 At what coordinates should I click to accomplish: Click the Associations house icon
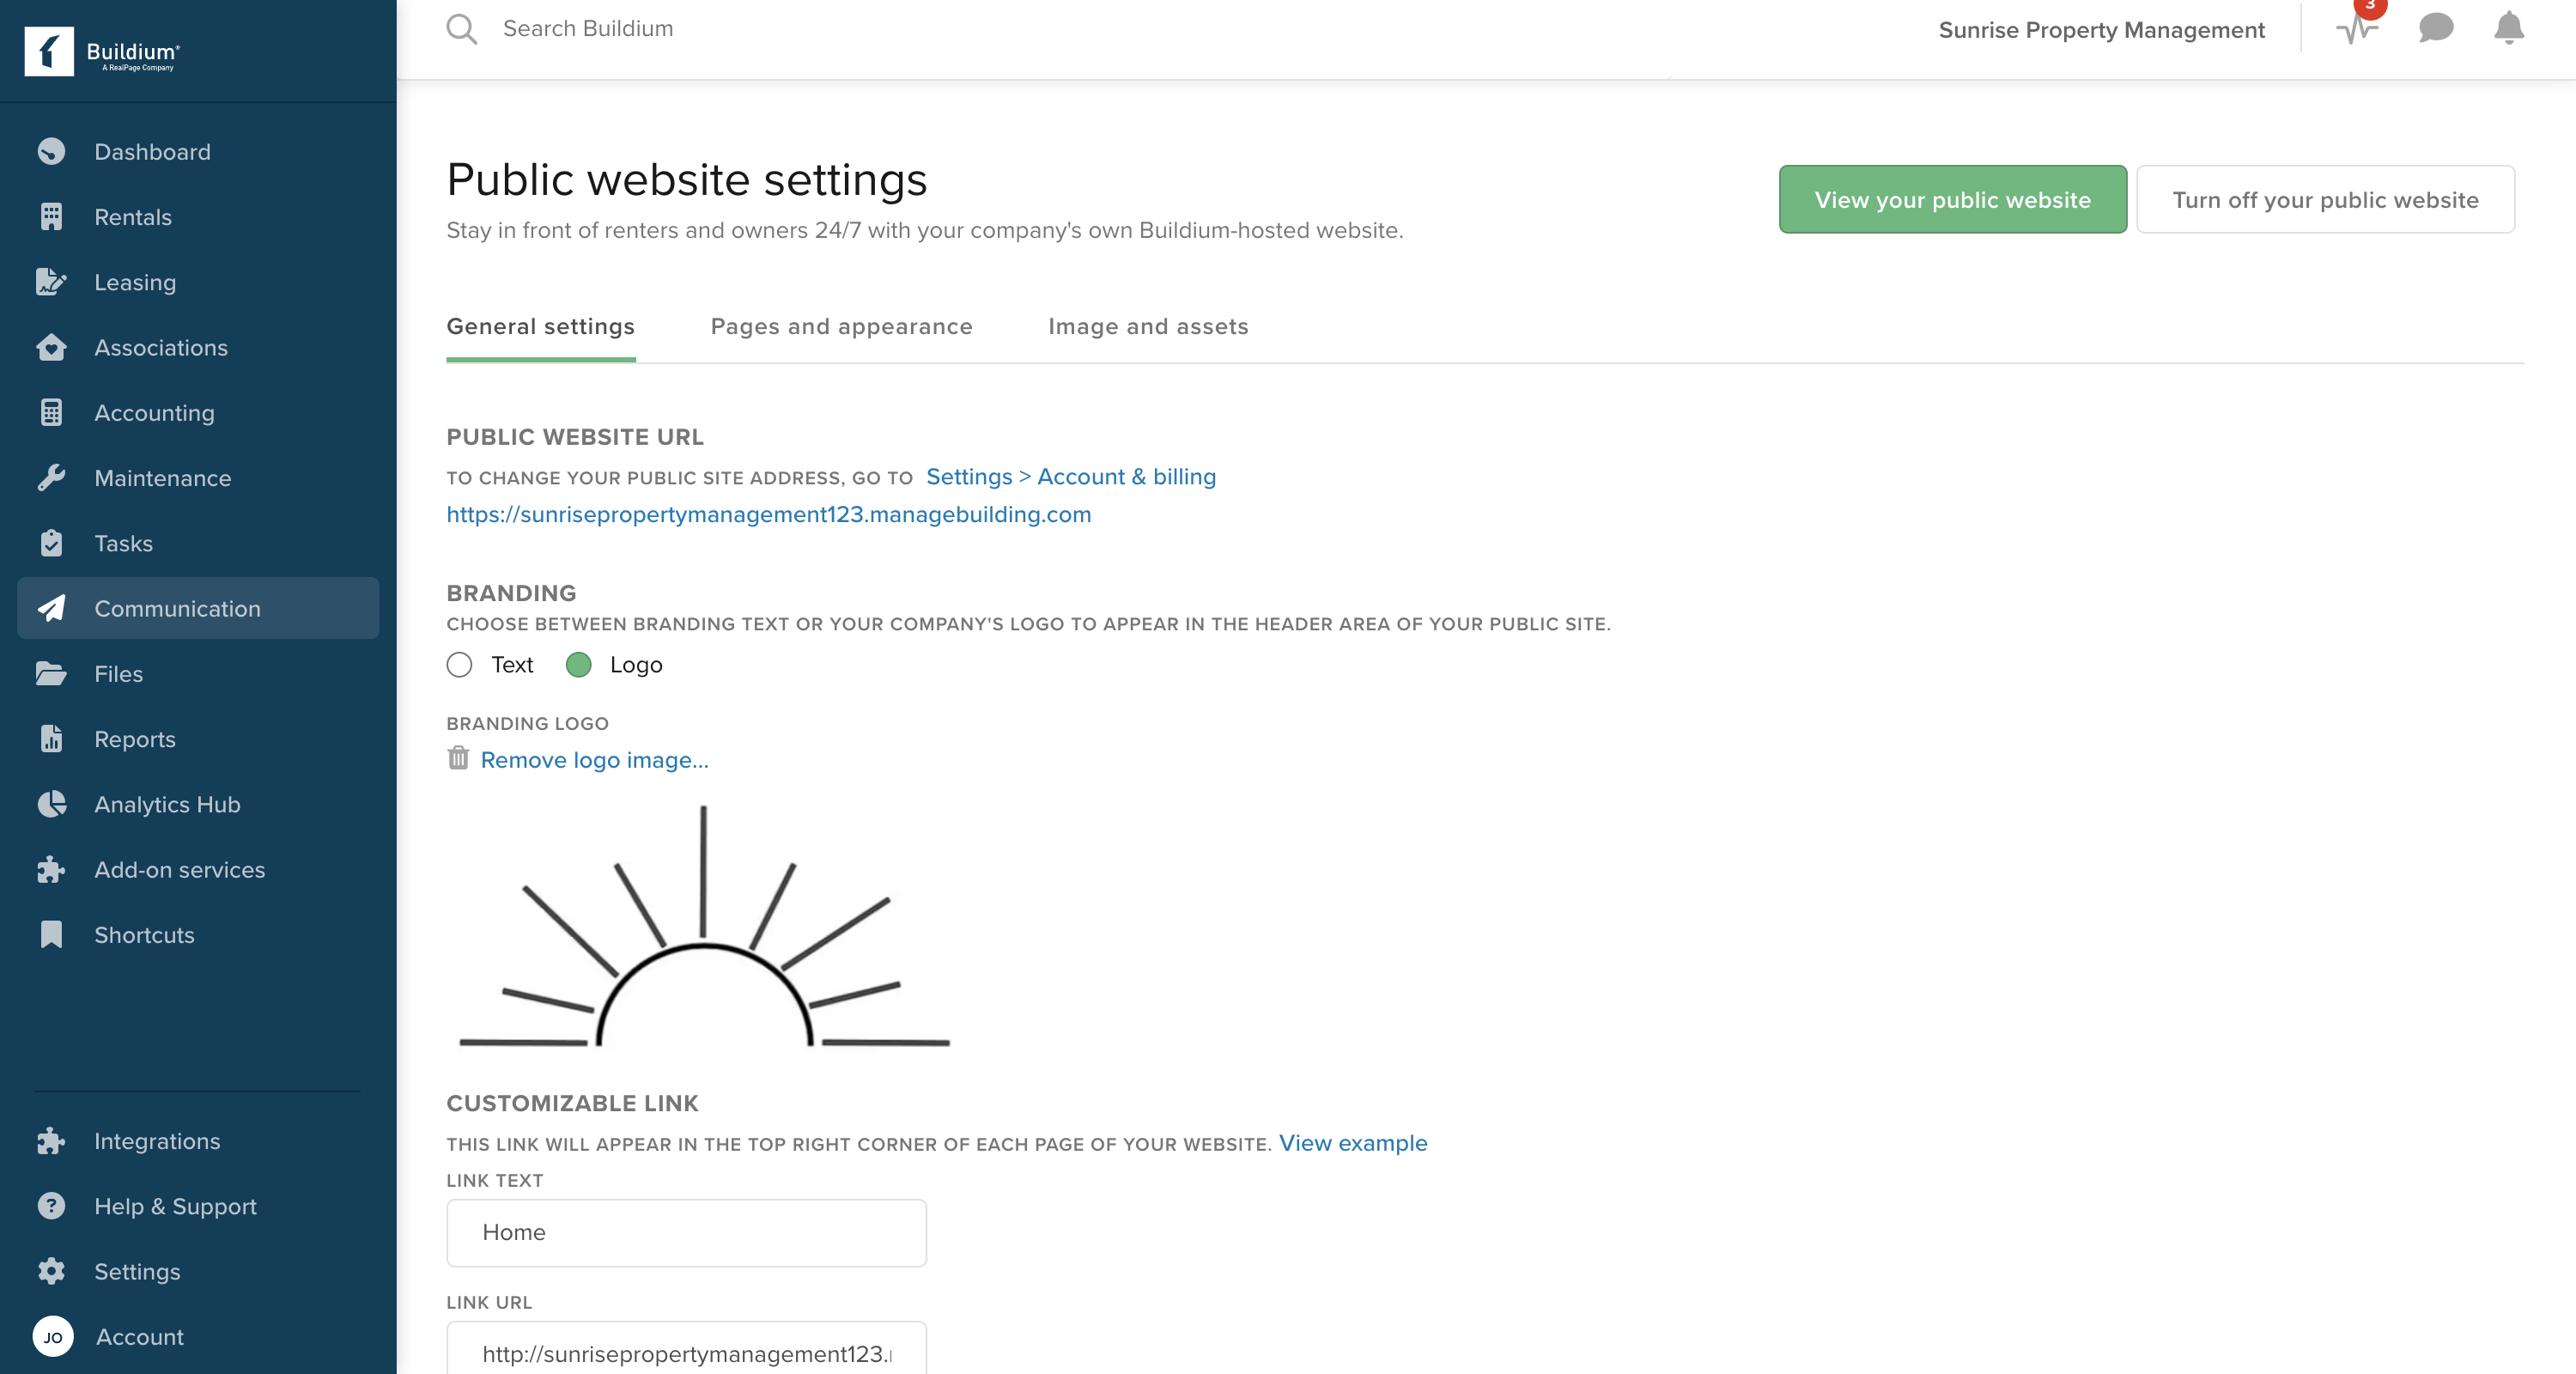tap(51, 347)
